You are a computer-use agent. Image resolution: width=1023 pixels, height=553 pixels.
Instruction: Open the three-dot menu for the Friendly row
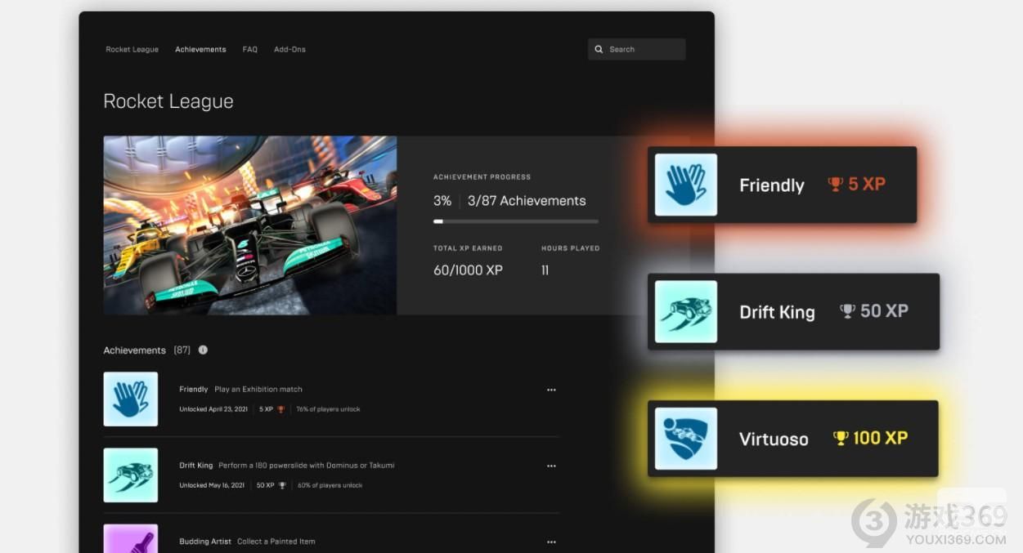click(551, 390)
